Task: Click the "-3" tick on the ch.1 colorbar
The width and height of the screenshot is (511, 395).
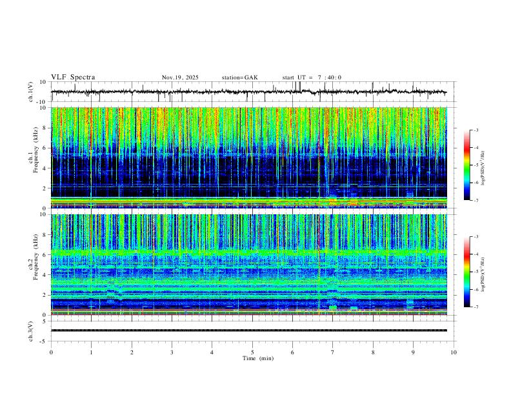Action: [x=476, y=130]
